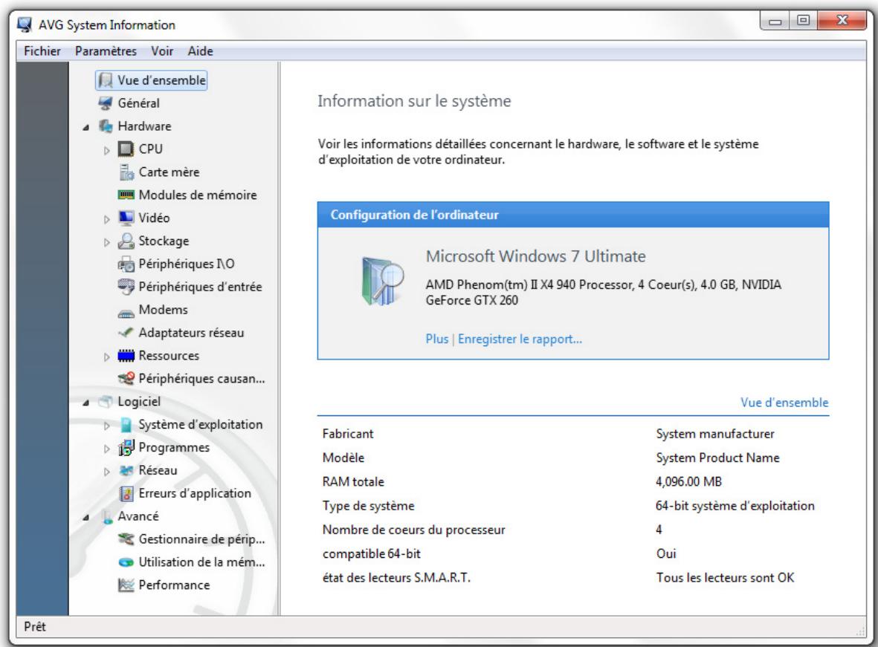
Task: Expand the Système d'exploitation node
Action: [106, 426]
